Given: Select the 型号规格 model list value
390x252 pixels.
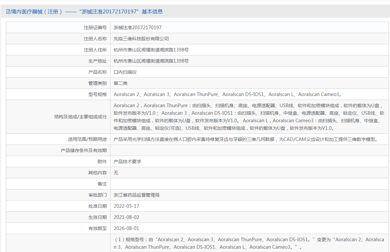Looking at the screenshot, I should (x=228, y=94).
